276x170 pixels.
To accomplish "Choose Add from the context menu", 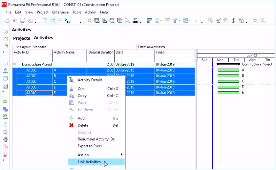I will pos(96,118).
